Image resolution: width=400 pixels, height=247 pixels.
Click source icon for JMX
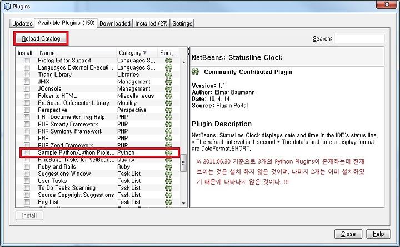click(x=169, y=82)
